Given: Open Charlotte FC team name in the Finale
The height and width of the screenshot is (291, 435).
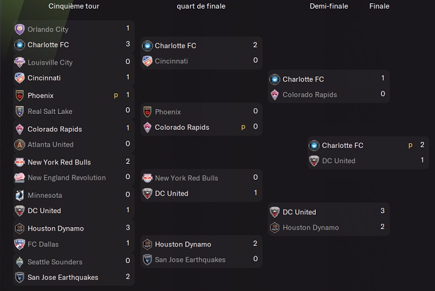Looking at the screenshot, I should point(342,145).
